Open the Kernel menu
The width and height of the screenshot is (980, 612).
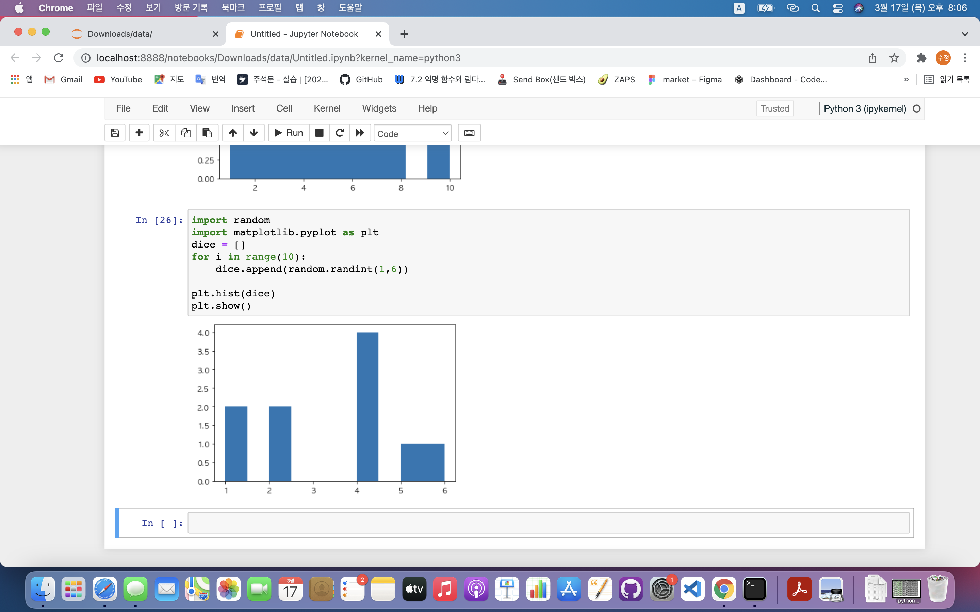coord(327,108)
